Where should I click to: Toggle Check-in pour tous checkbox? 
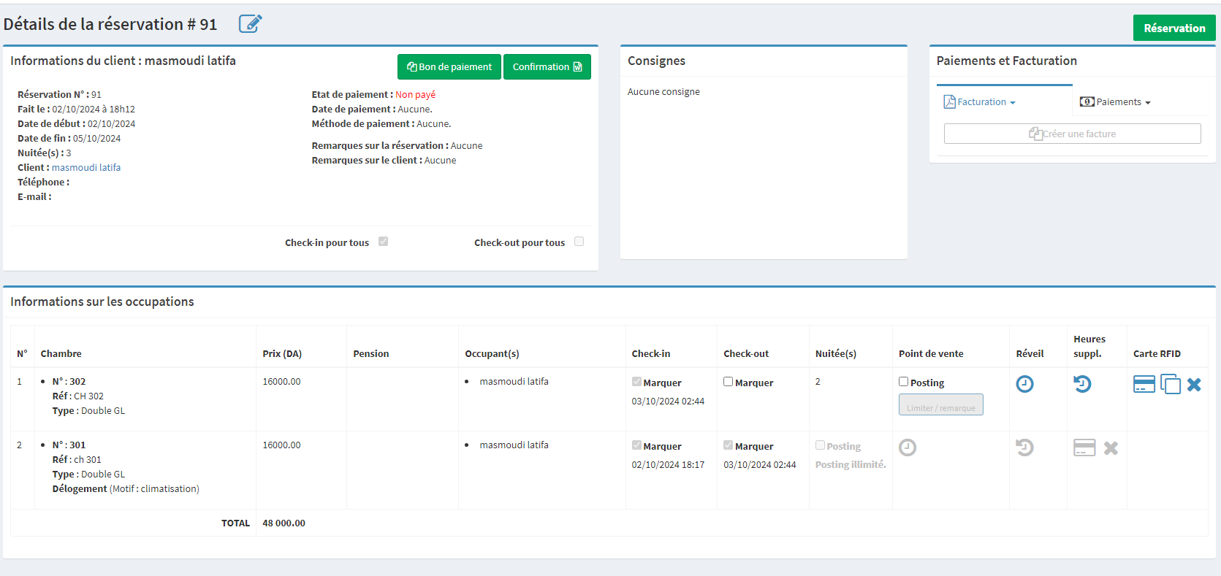click(x=383, y=242)
